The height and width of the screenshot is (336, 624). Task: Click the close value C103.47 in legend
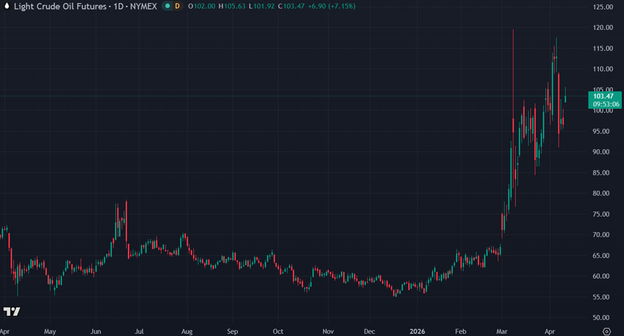tap(291, 6)
